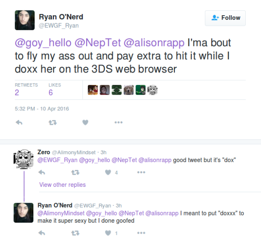Retweet the main Ryan O'Nerd tweet

click(53, 123)
